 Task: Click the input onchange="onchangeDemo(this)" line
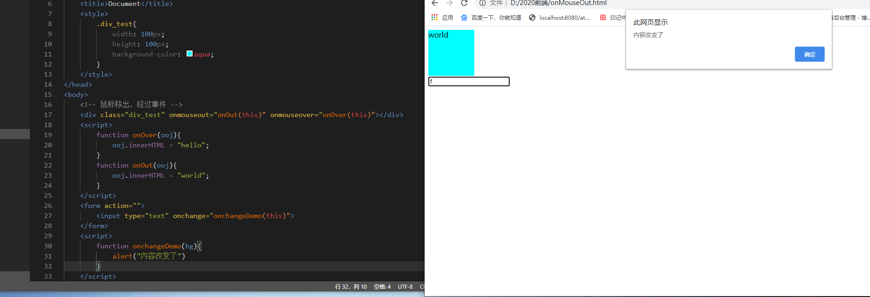(195, 216)
